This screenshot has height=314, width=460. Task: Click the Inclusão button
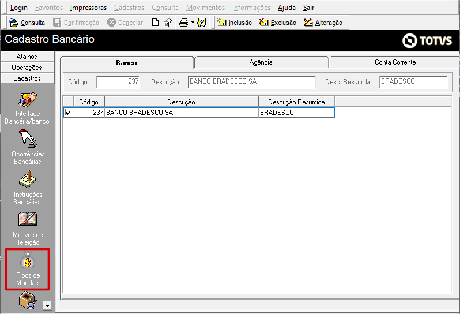click(235, 23)
